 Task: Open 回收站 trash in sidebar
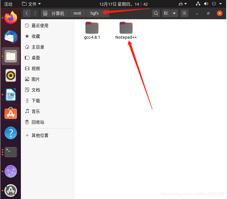(x=47, y=122)
